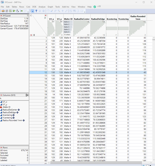The image size is (155, 166).
Task: Select U1_y in the Columns list
Action: 5,105
